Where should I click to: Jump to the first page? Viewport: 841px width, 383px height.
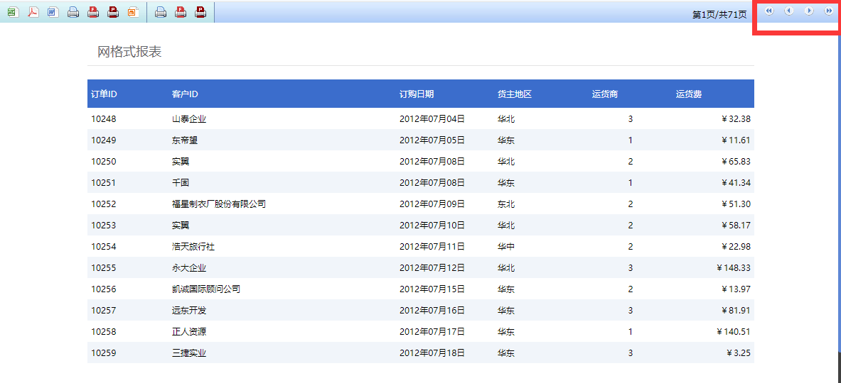pyautogui.click(x=769, y=11)
